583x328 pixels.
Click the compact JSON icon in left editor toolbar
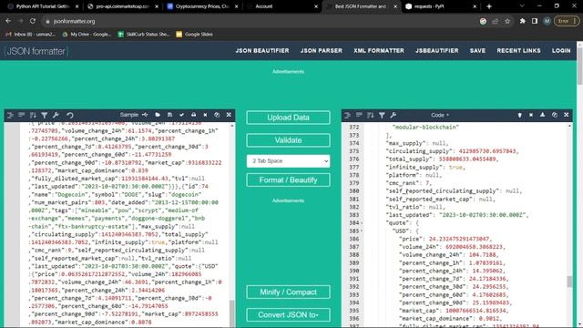pos(22,115)
